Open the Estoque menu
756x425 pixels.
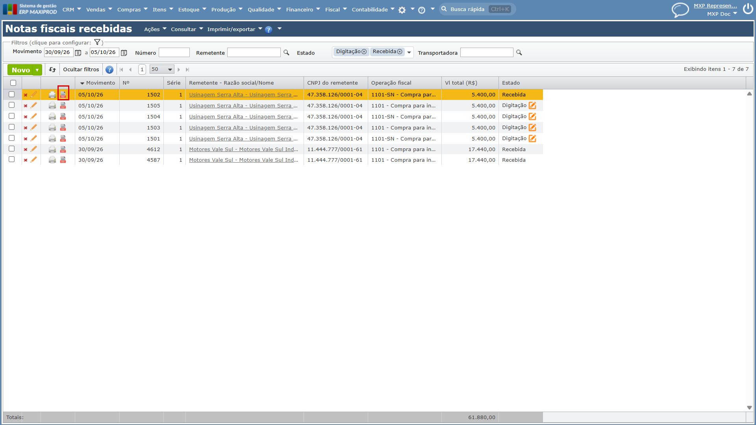point(192,9)
